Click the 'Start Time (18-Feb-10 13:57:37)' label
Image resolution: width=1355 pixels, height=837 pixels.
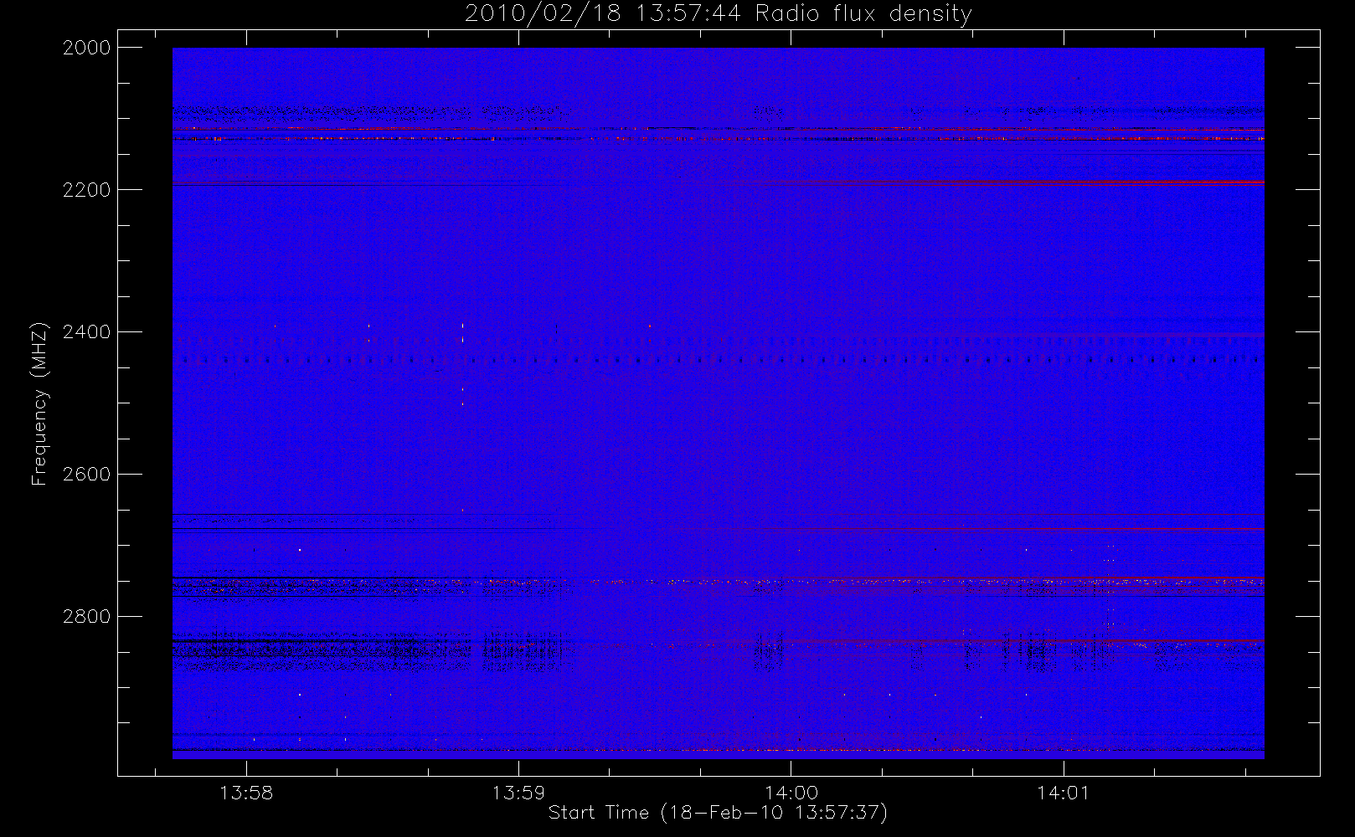pos(718,813)
